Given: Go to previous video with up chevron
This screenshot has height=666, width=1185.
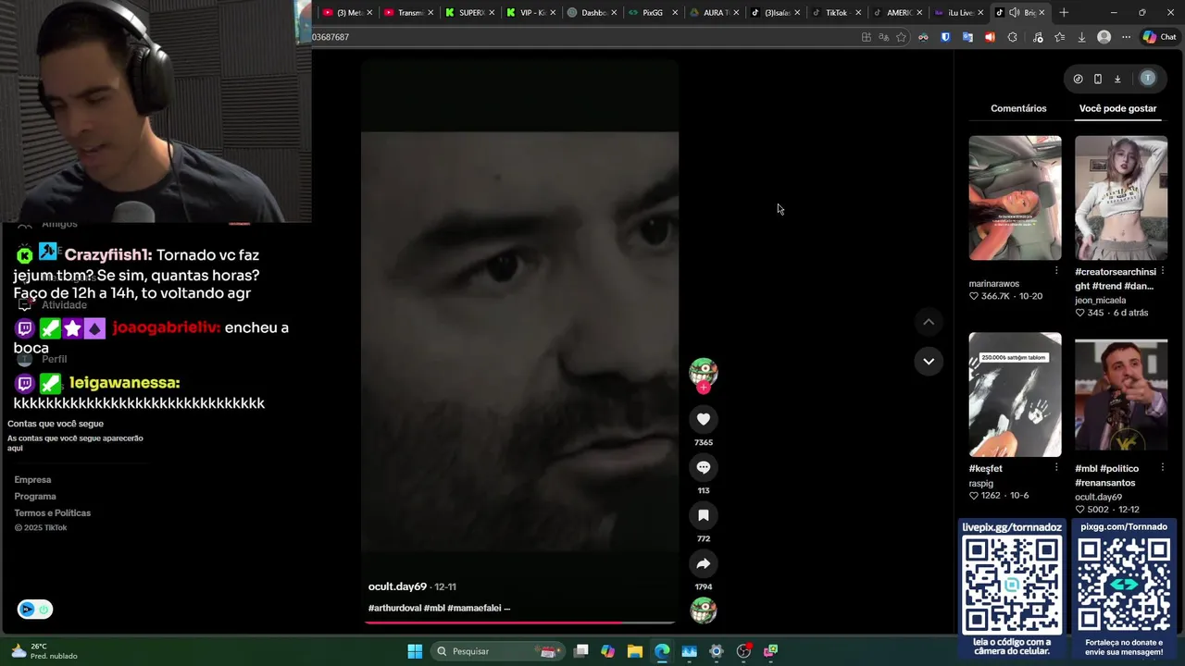Looking at the screenshot, I should [x=929, y=322].
